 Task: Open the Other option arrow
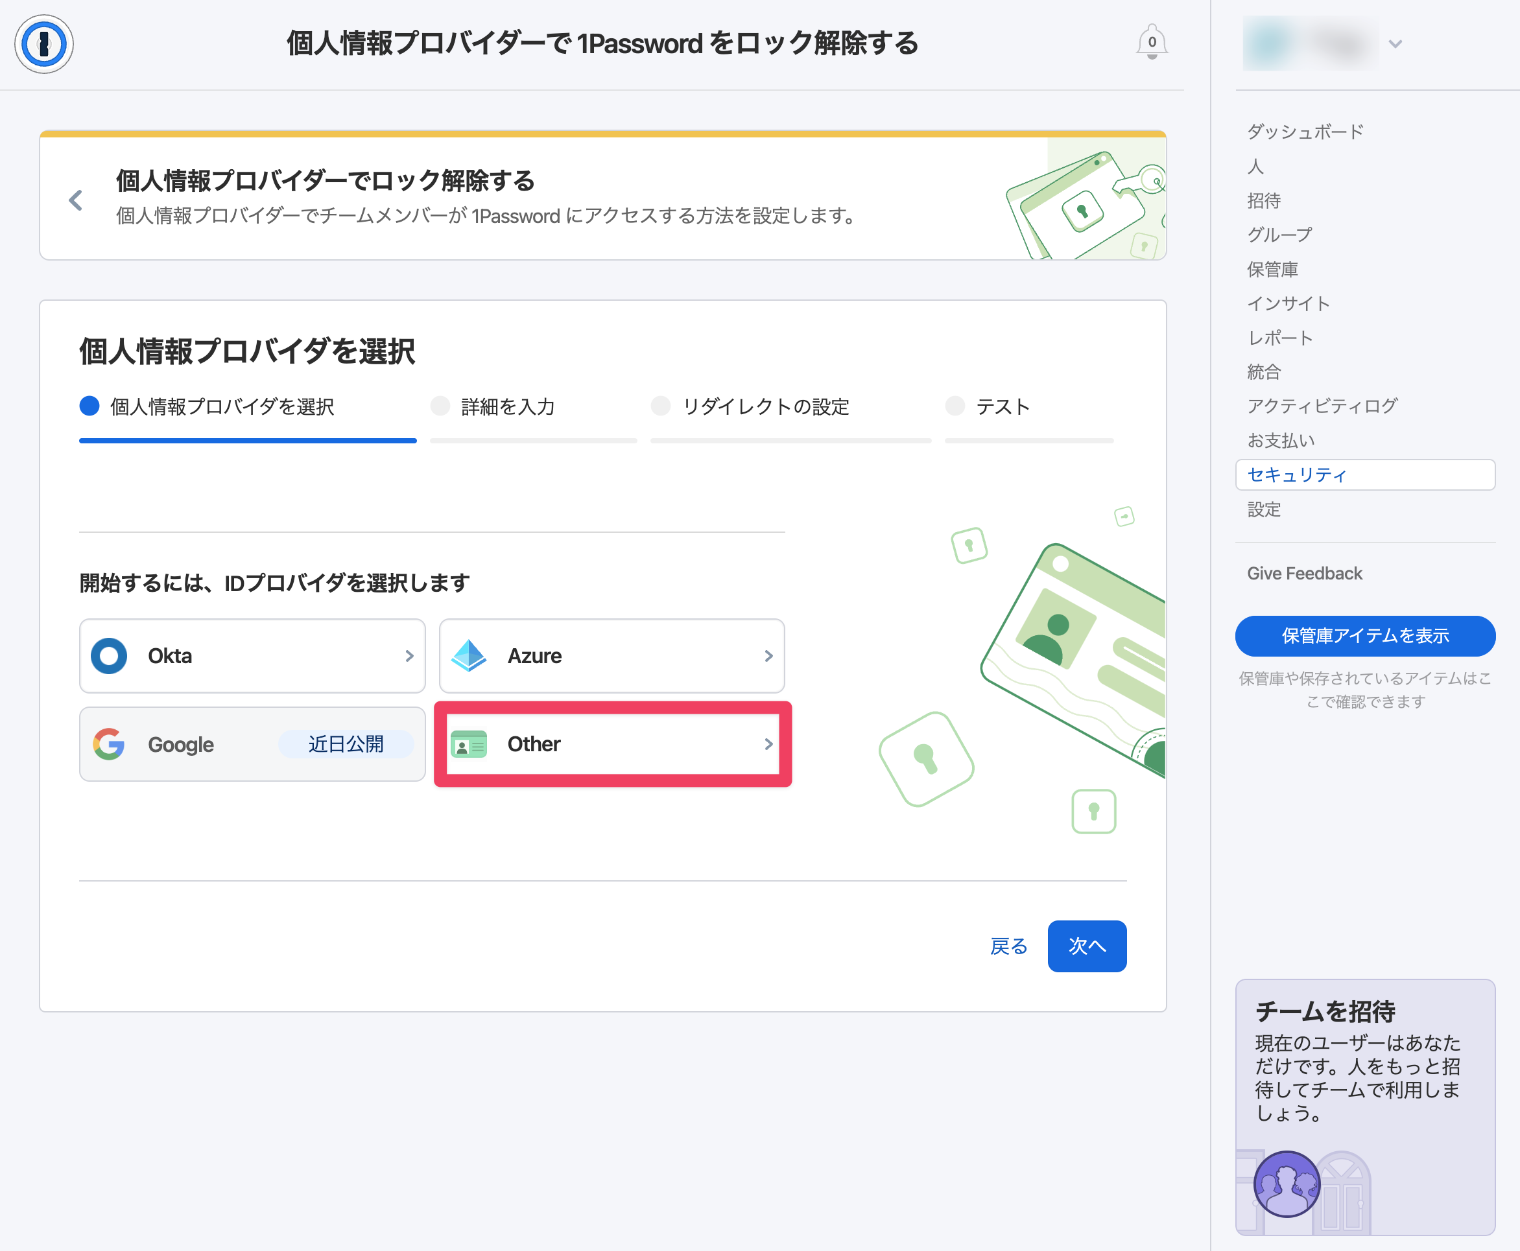click(x=768, y=743)
